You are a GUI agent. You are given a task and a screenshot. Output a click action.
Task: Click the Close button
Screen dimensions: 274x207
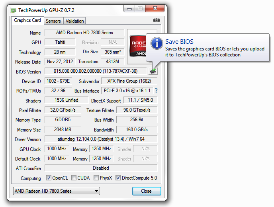pyautogui.click(x=147, y=191)
